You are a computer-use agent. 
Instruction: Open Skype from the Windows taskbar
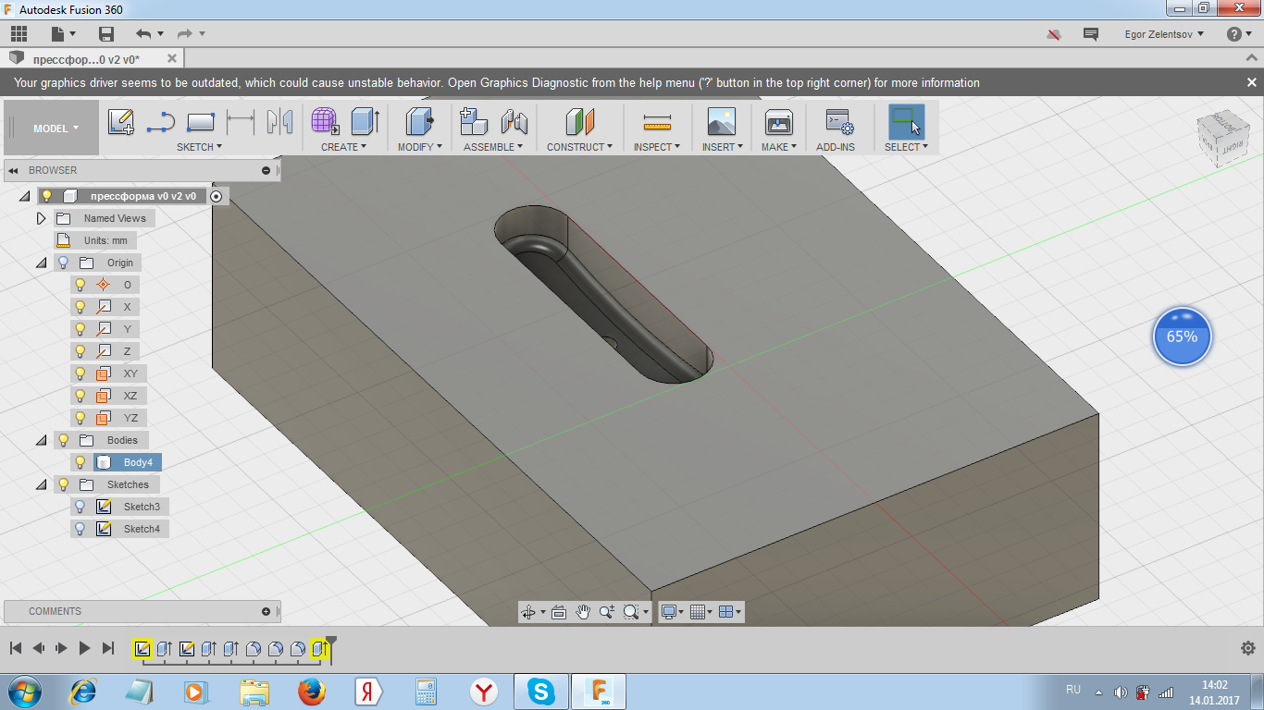tap(540, 691)
